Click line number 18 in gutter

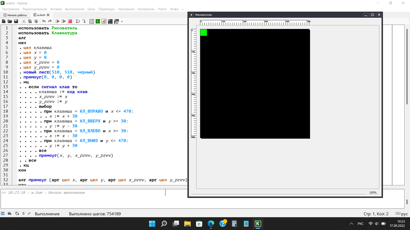click(x=5, y=111)
